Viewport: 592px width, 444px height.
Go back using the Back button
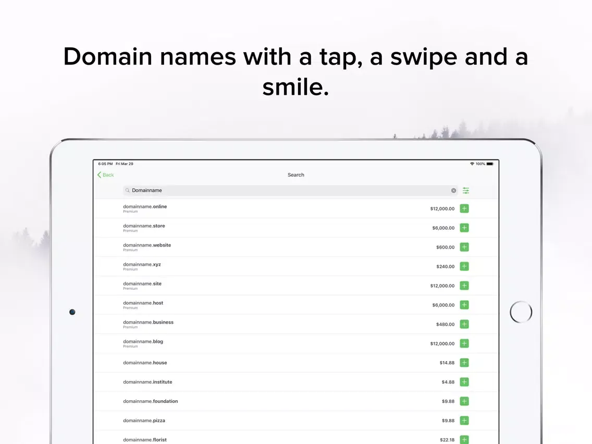(x=105, y=175)
